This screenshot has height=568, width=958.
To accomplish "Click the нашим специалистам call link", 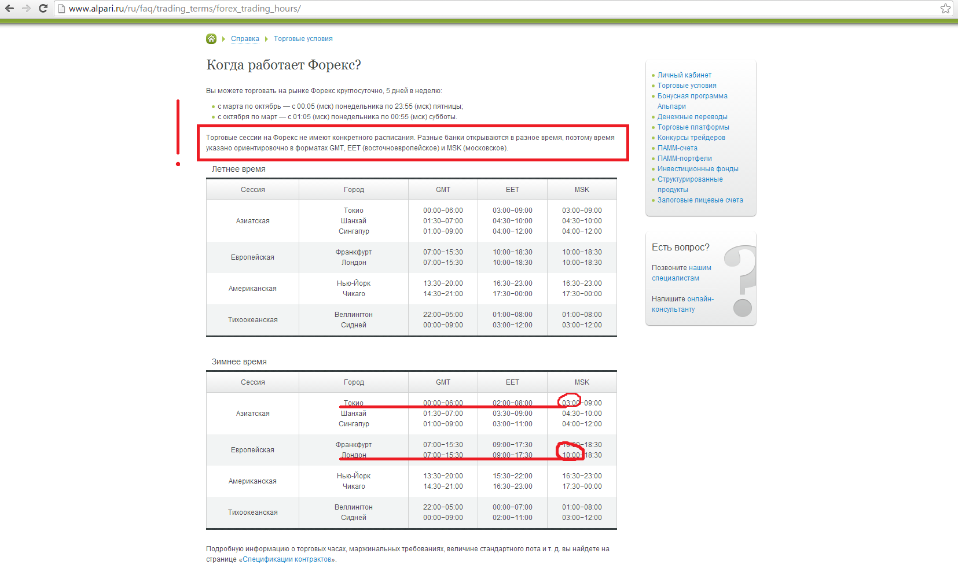I will pyautogui.click(x=682, y=273).
